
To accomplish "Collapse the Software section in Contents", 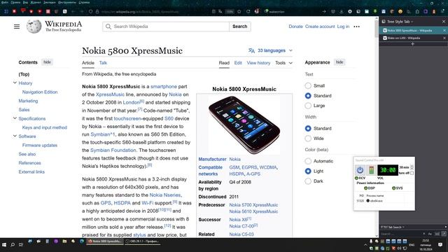I will (x=15, y=136).
